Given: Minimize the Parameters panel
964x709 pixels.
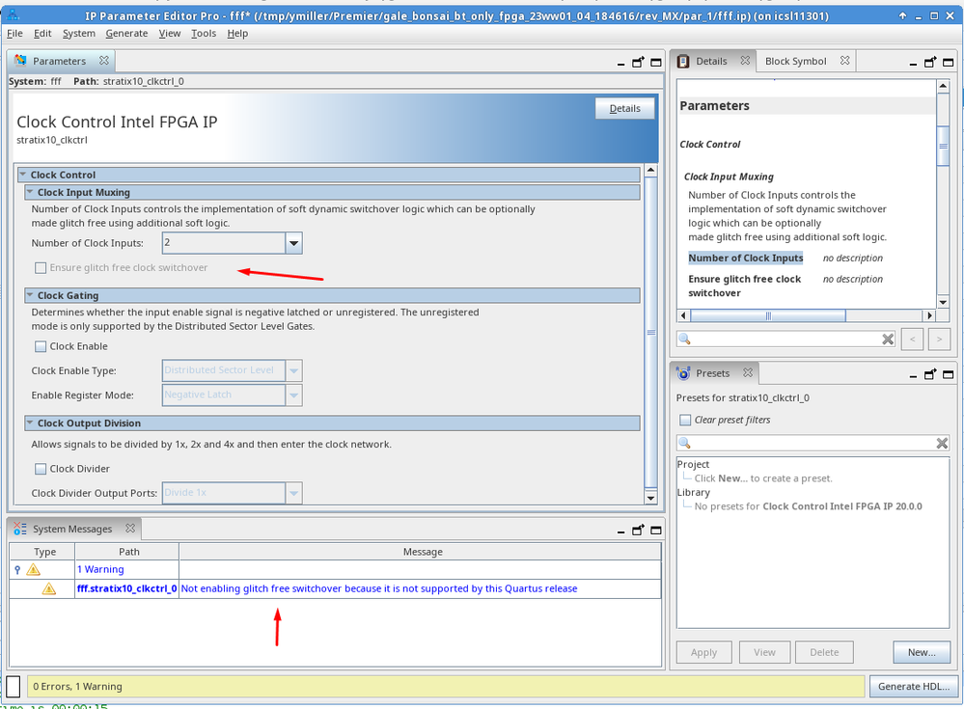Looking at the screenshot, I should (x=620, y=63).
